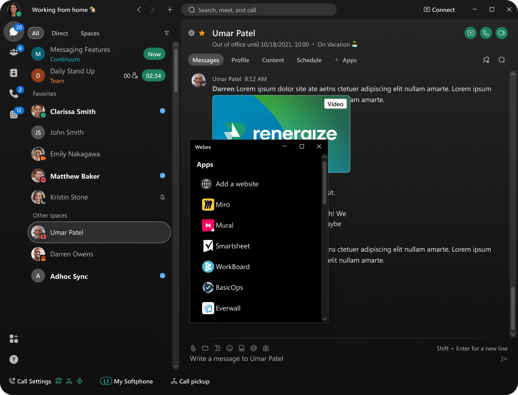Switch to the Content tab
This screenshot has height=395, width=518.
click(x=273, y=60)
